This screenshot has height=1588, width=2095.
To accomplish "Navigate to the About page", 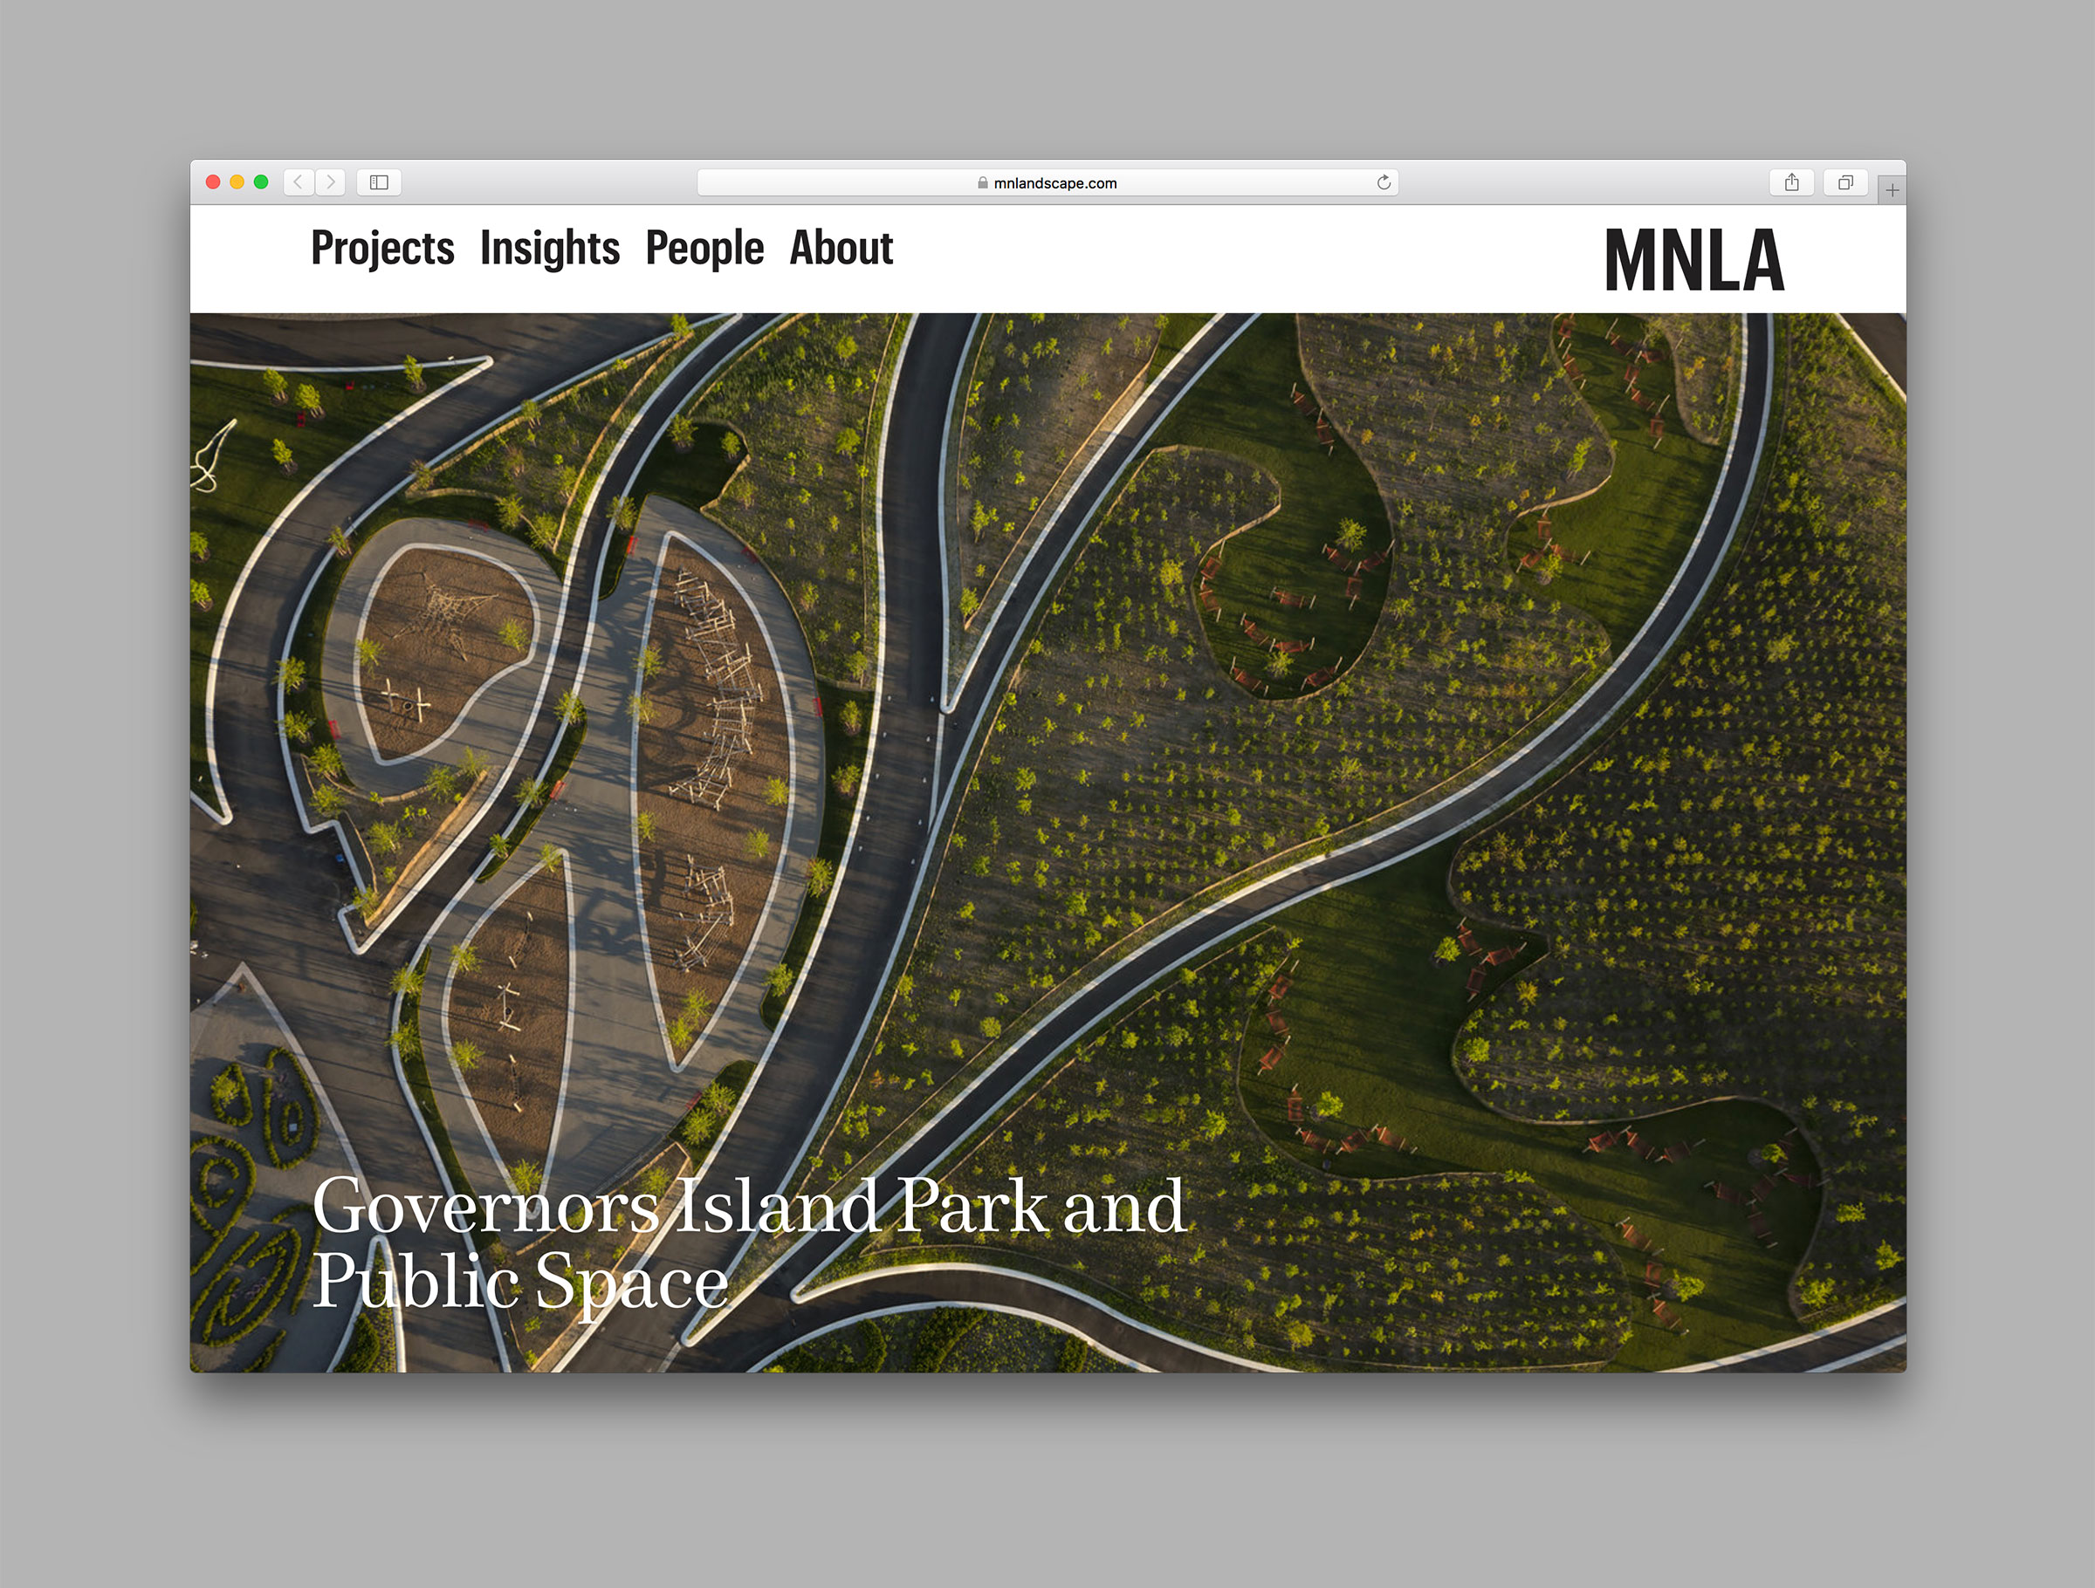I will pyautogui.click(x=841, y=248).
